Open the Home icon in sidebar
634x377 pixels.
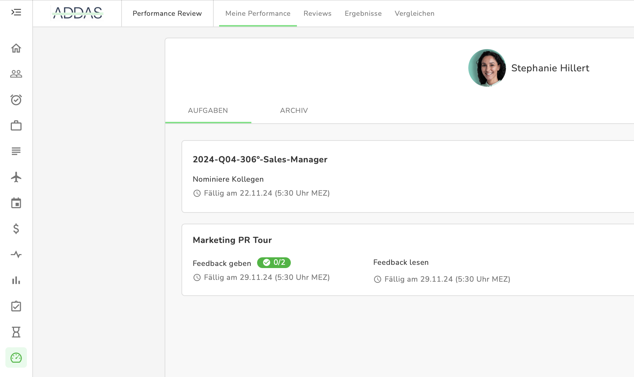click(16, 48)
